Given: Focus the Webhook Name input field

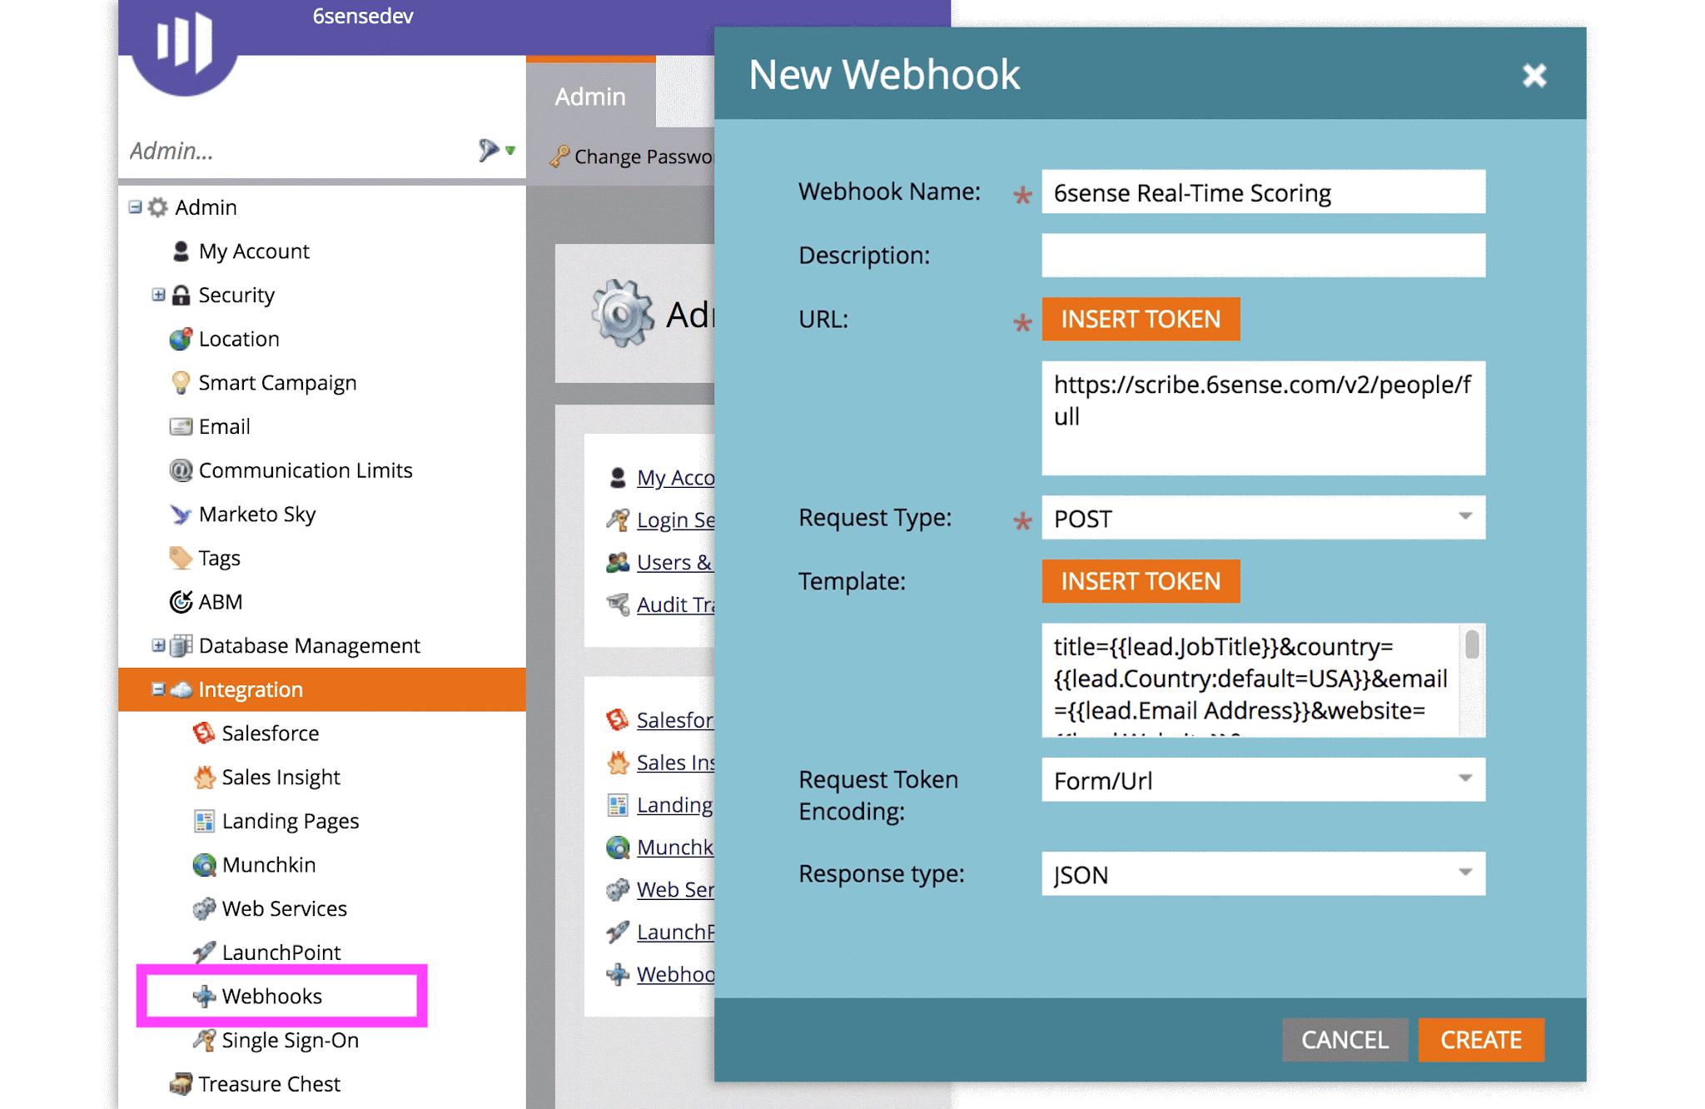Looking at the screenshot, I should pyautogui.click(x=1263, y=192).
